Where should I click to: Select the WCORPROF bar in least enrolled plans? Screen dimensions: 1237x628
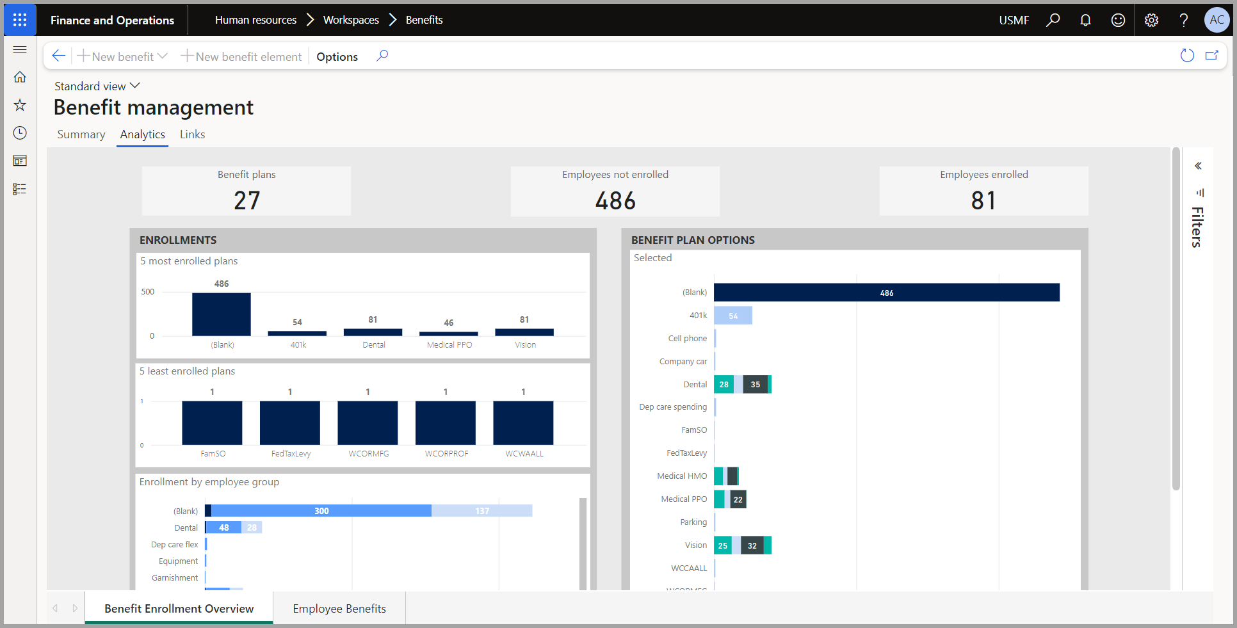pyautogui.click(x=446, y=423)
